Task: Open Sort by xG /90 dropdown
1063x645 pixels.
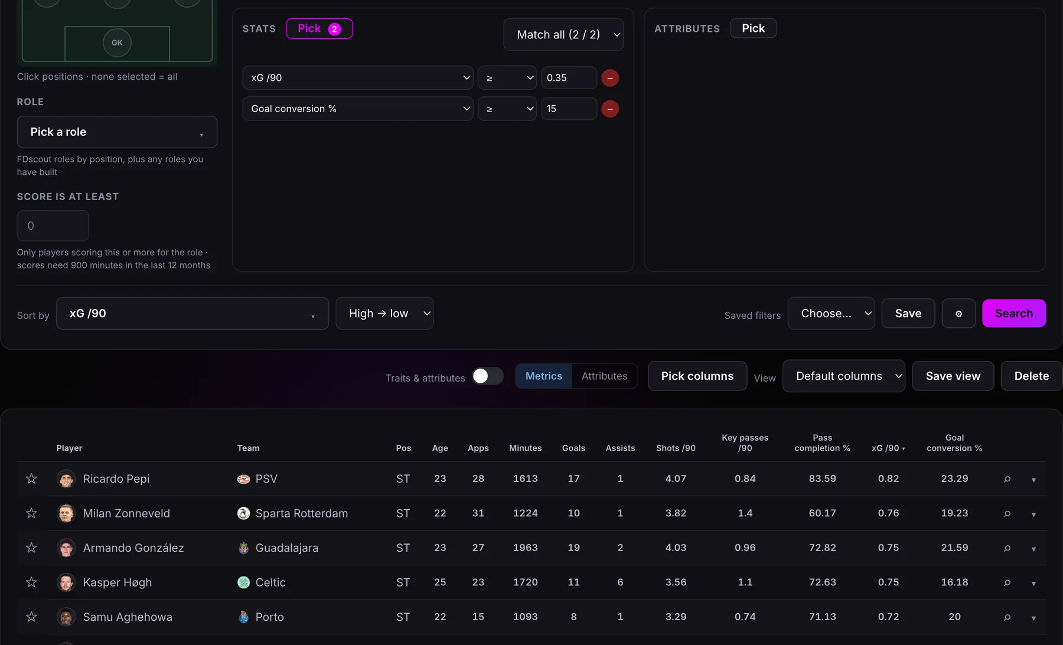Action: [x=193, y=313]
